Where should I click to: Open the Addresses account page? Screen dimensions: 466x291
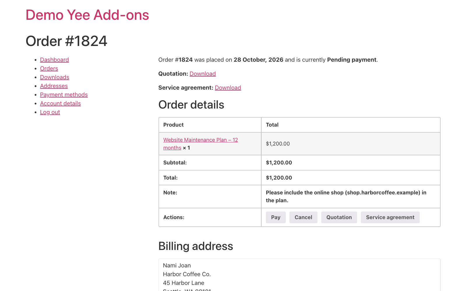click(x=54, y=86)
